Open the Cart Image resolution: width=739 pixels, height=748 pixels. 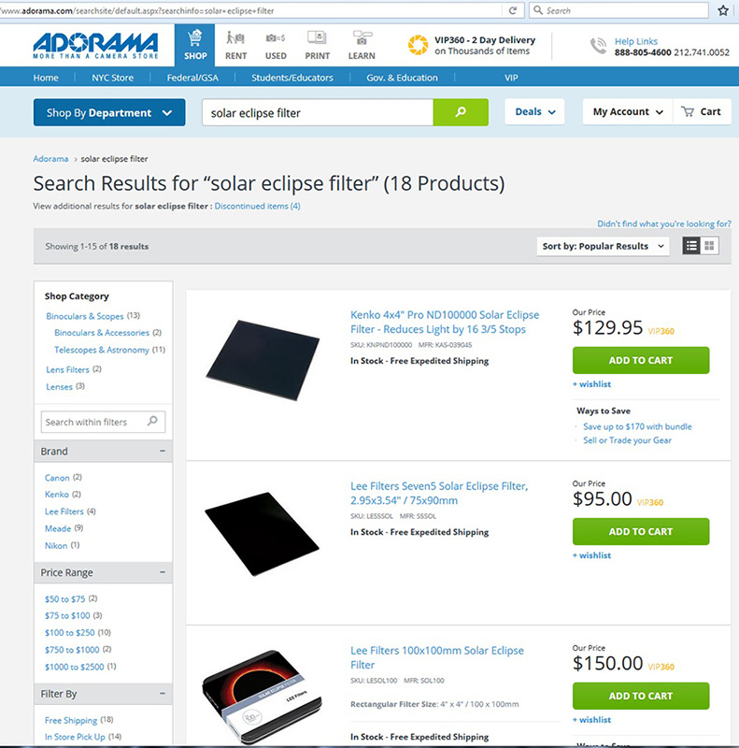point(702,111)
